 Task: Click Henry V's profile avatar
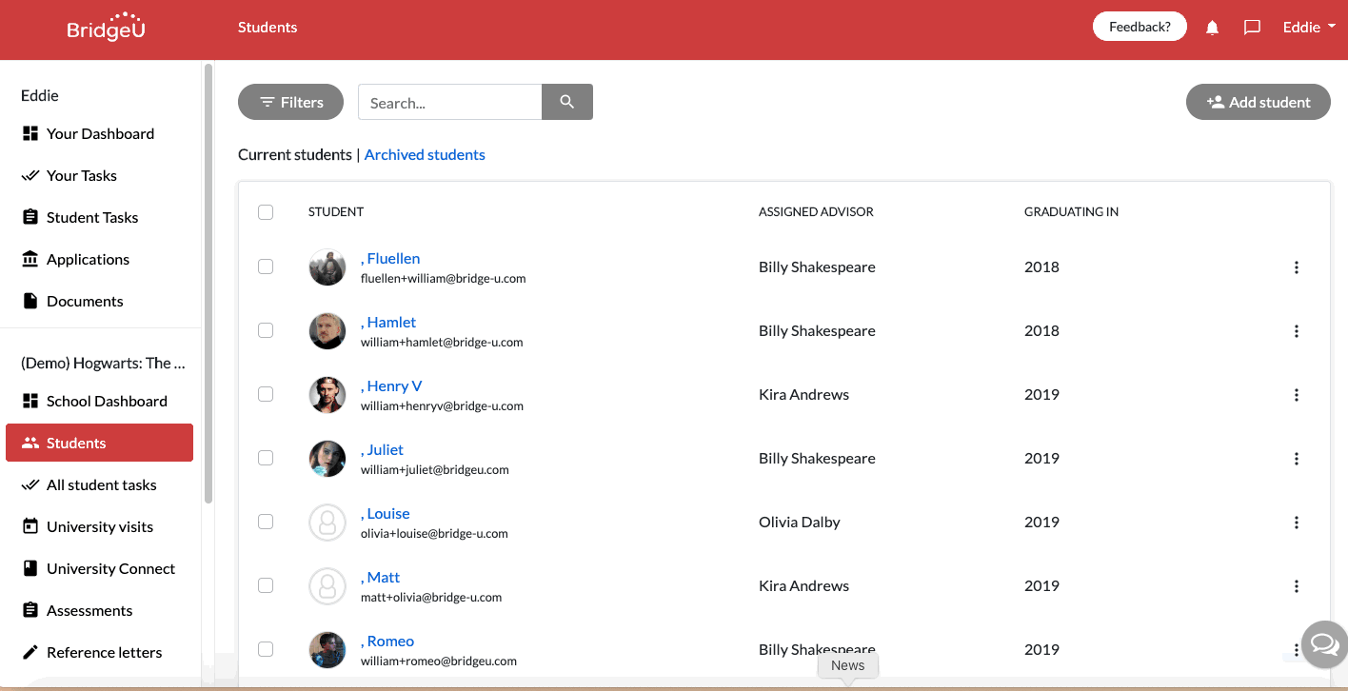327,395
